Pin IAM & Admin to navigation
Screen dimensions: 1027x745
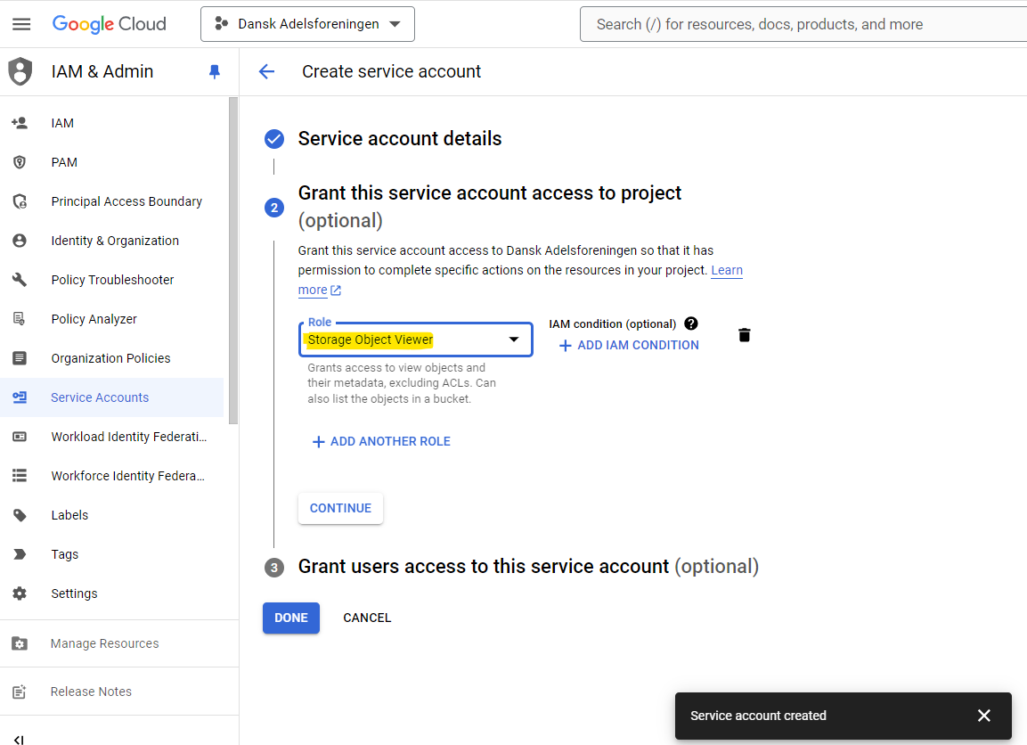(x=214, y=71)
